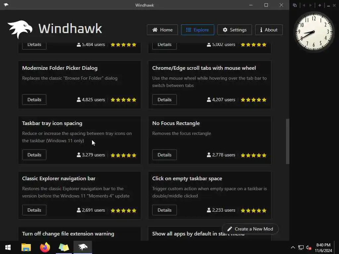This screenshot has width=339, height=254.
Task: Open the About tab
Action: point(269,30)
